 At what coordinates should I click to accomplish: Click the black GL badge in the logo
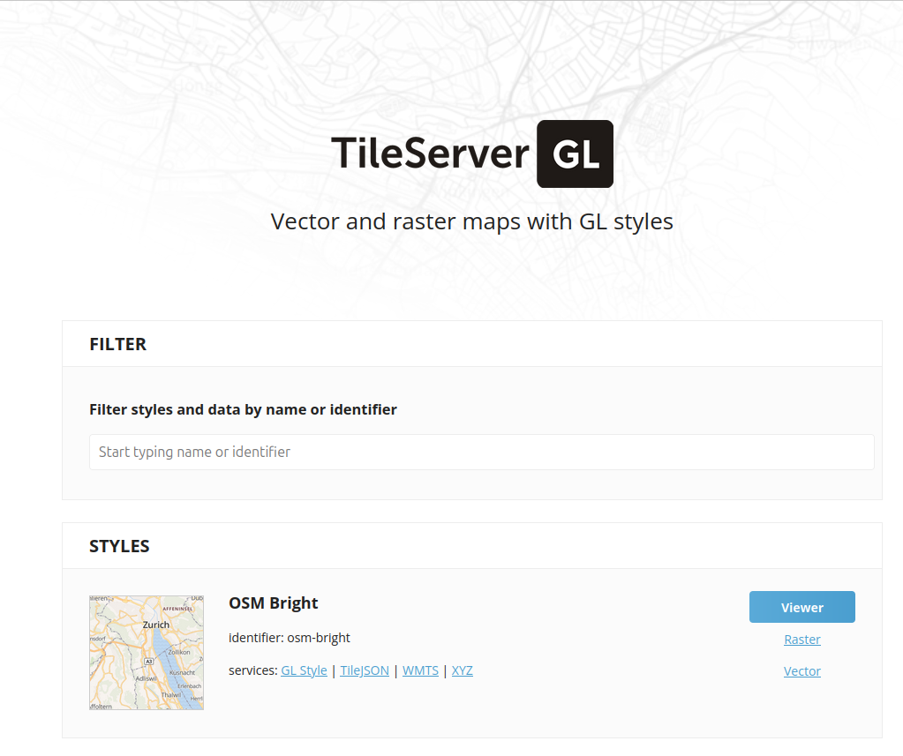coord(575,153)
